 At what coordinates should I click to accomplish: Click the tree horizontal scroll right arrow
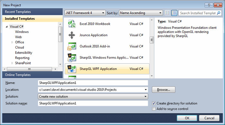point(55,69)
